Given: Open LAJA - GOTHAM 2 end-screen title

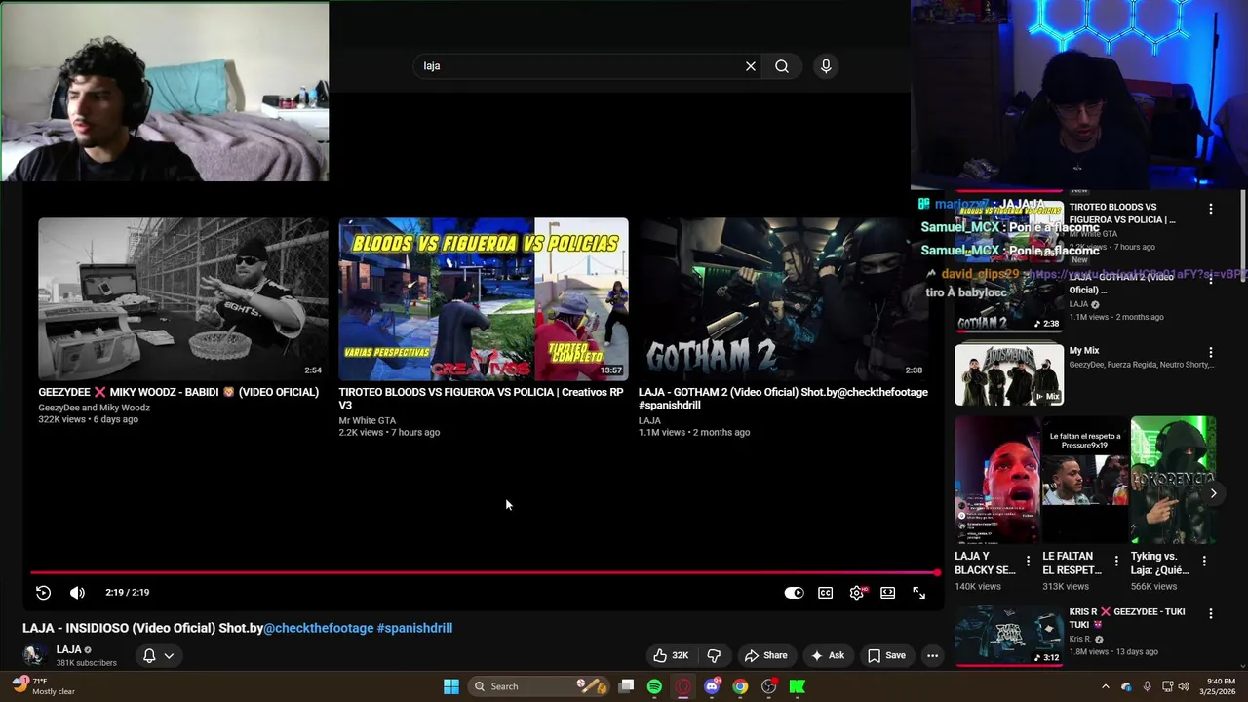Looking at the screenshot, I should pyautogui.click(x=783, y=399).
